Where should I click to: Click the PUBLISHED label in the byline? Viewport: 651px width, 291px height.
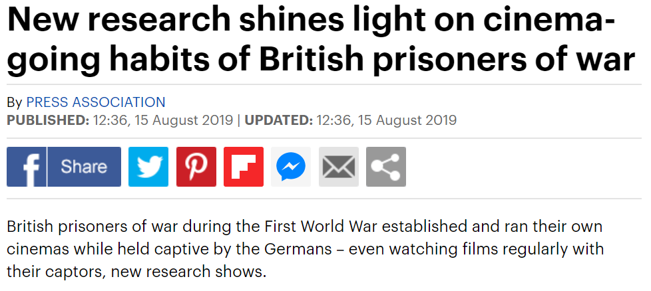pyautogui.click(x=47, y=120)
